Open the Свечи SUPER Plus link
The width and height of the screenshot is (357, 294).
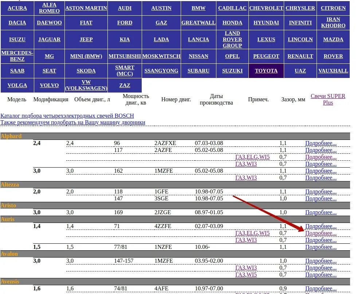(328, 99)
